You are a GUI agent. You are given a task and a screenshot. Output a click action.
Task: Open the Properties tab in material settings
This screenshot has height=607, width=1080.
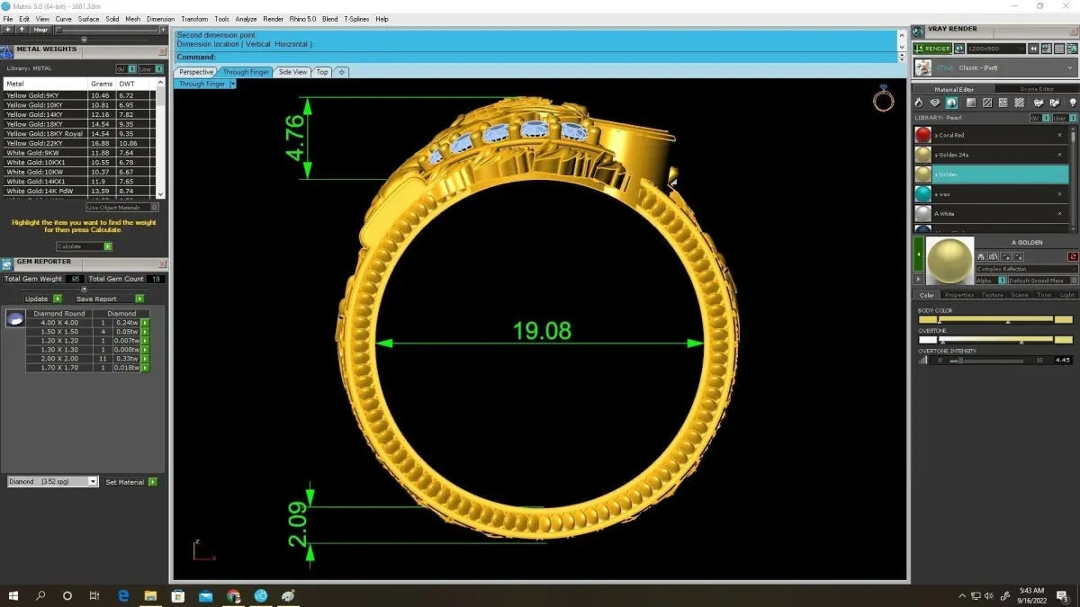pos(959,295)
